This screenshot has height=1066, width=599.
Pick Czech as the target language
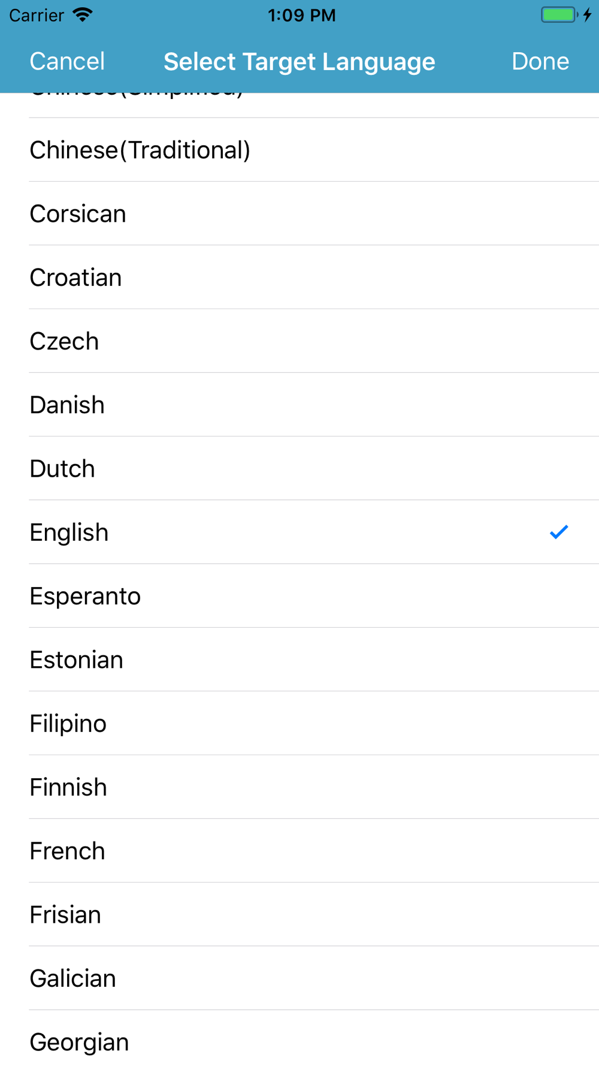(x=299, y=341)
